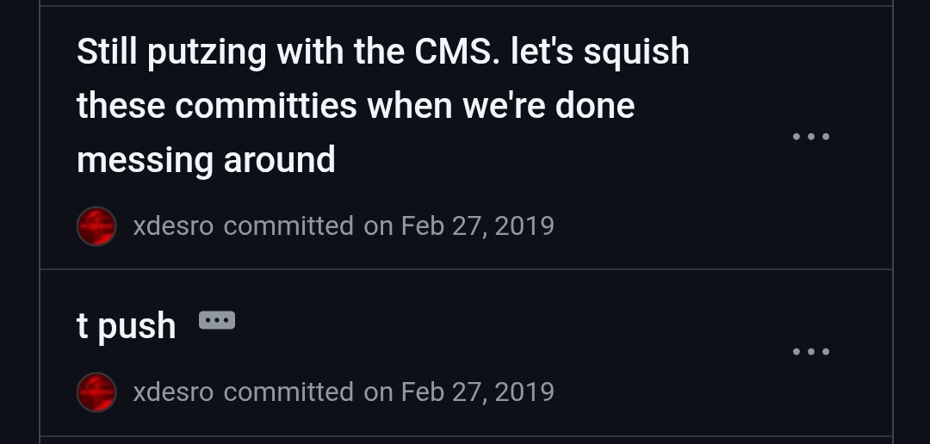The width and height of the screenshot is (930, 444).
Task: Click the word "committed" under the CMS commit
Action: tap(288, 226)
